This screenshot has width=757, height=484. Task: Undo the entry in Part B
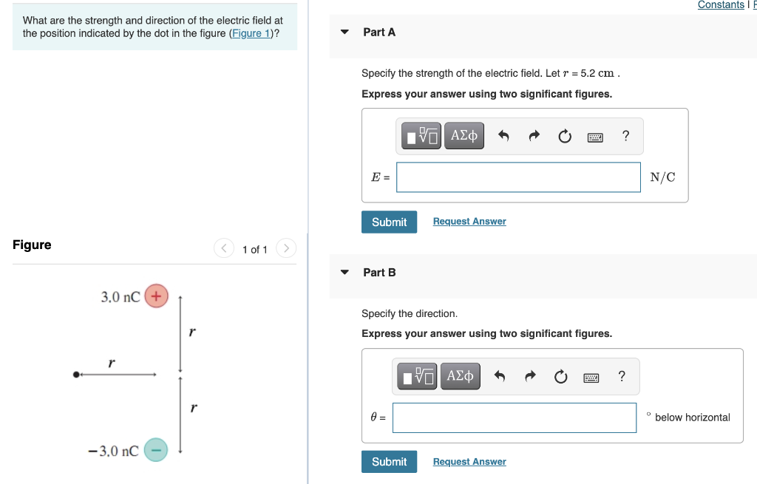click(499, 376)
